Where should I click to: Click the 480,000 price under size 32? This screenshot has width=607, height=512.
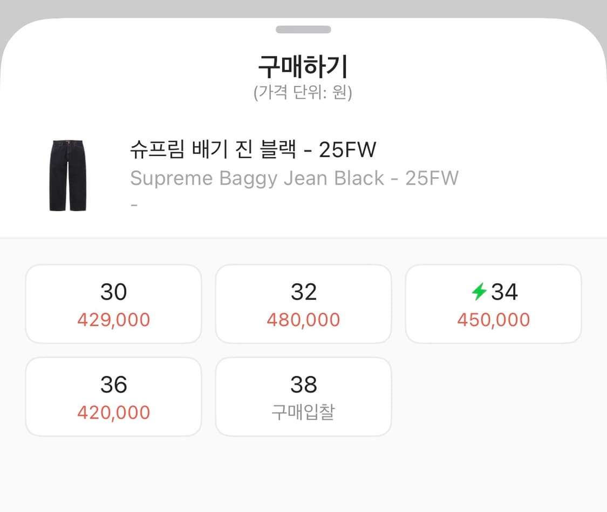point(303,320)
